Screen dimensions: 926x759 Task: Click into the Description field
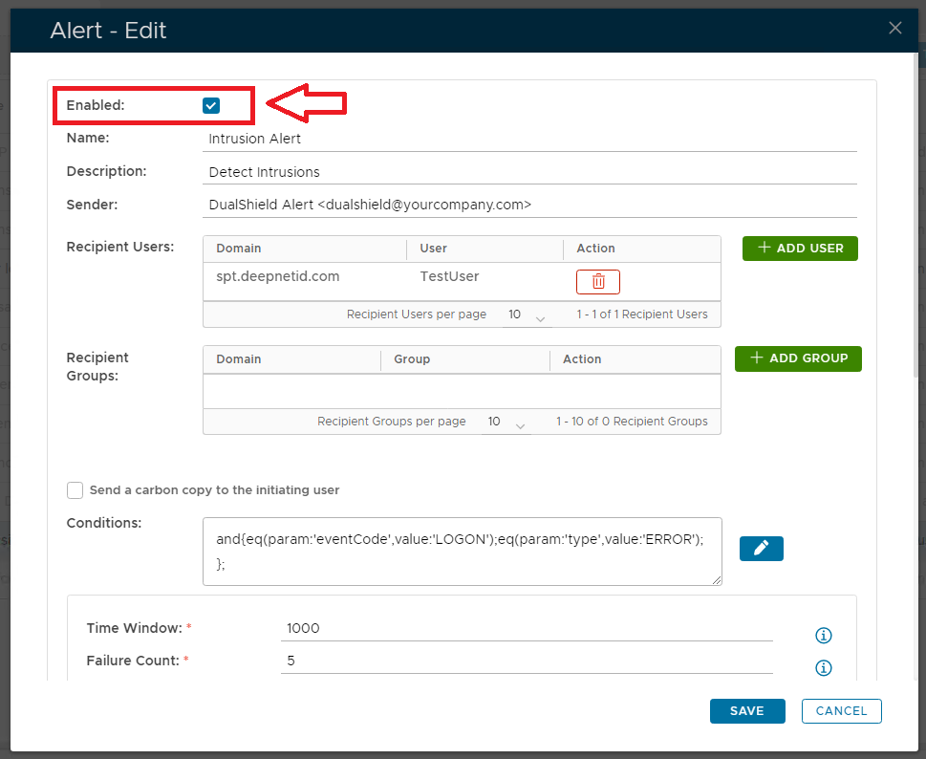(x=530, y=172)
